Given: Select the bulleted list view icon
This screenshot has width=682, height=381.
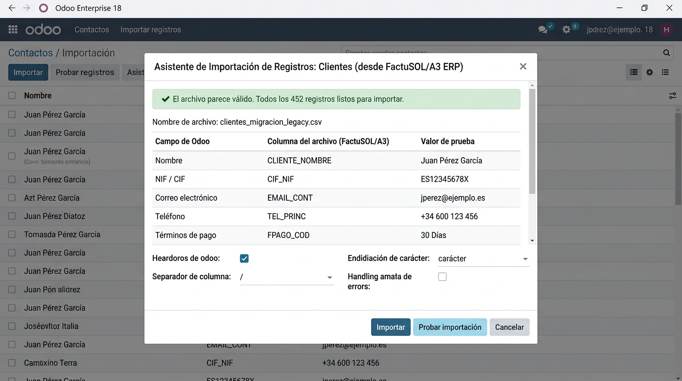Looking at the screenshot, I should (665, 72).
